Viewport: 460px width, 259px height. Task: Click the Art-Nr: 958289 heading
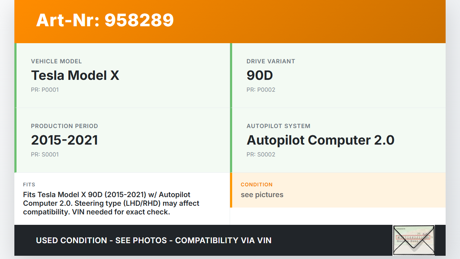point(105,20)
